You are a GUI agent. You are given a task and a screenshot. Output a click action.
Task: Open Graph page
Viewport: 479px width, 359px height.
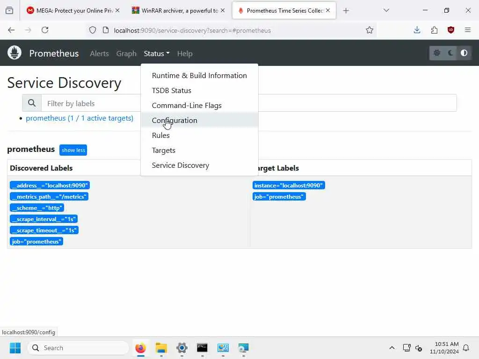click(126, 54)
